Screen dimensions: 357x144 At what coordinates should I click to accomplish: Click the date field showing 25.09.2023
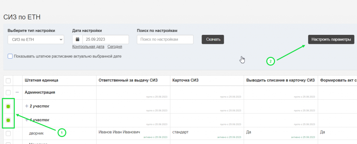[x=106, y=39]
